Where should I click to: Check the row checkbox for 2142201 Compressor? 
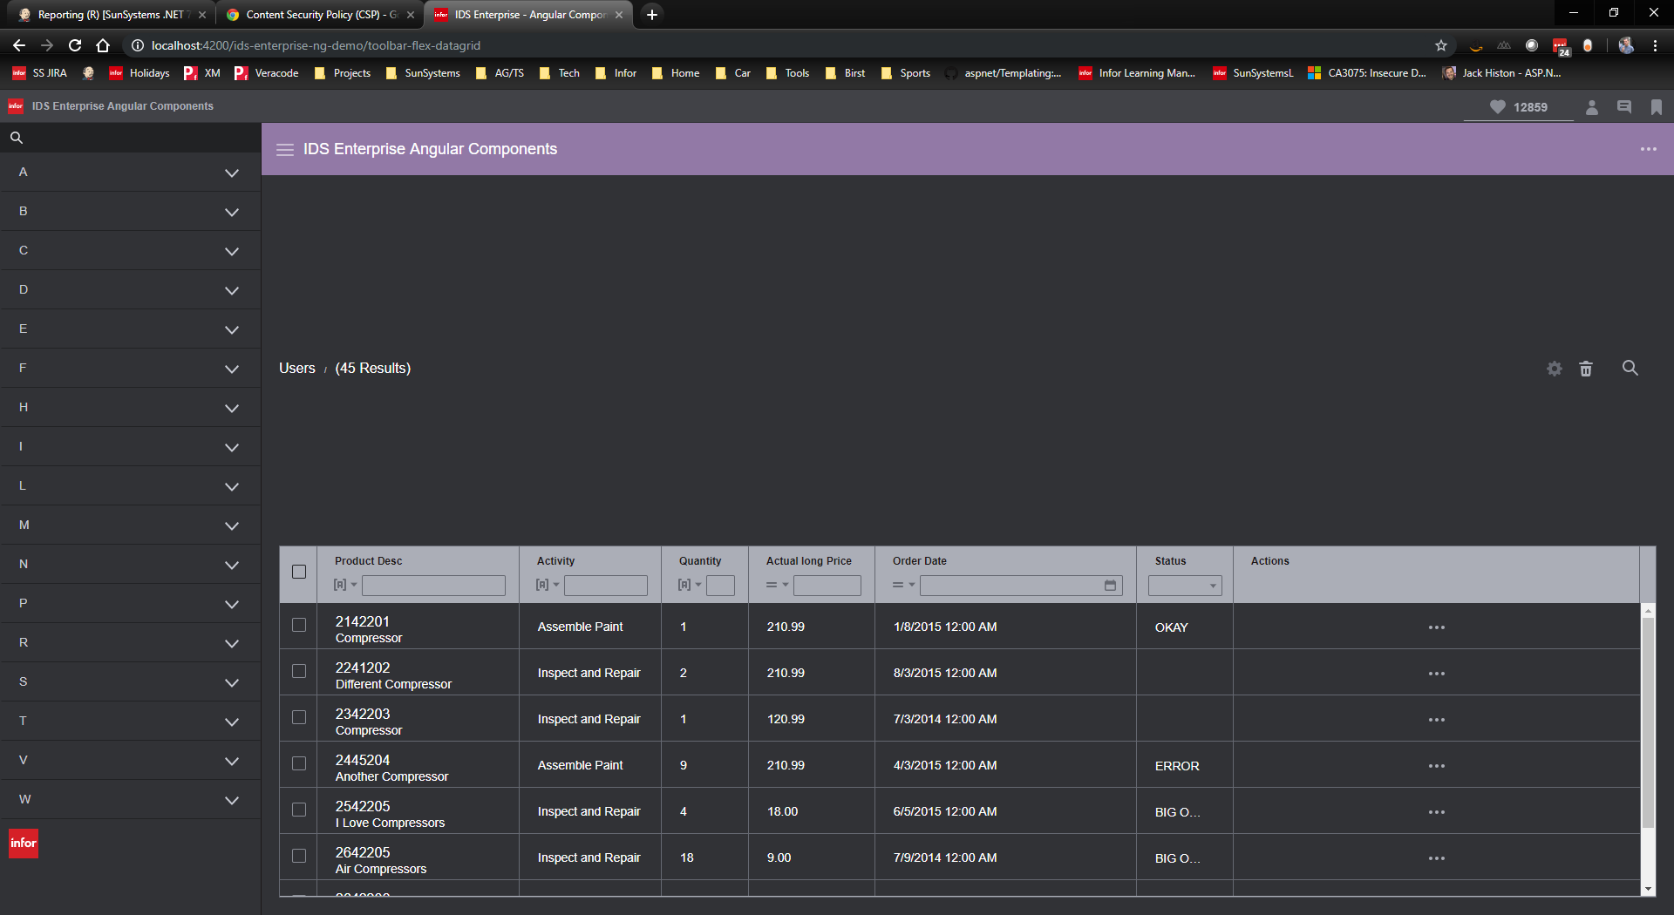click(x=299, y=625)
